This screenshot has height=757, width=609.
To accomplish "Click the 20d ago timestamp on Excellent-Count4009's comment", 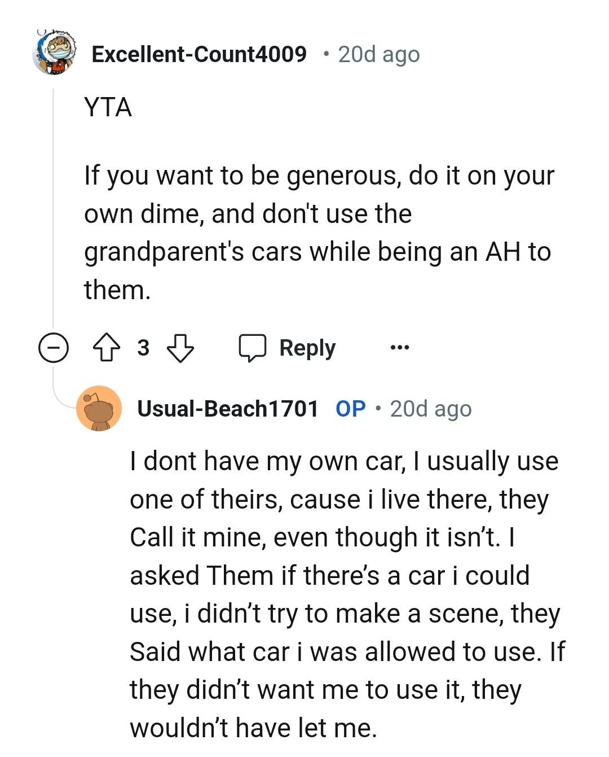I will coord(379,55).
